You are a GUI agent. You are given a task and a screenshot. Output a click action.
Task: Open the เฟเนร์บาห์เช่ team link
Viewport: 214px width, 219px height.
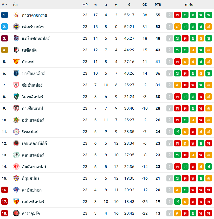pos(33,27)
